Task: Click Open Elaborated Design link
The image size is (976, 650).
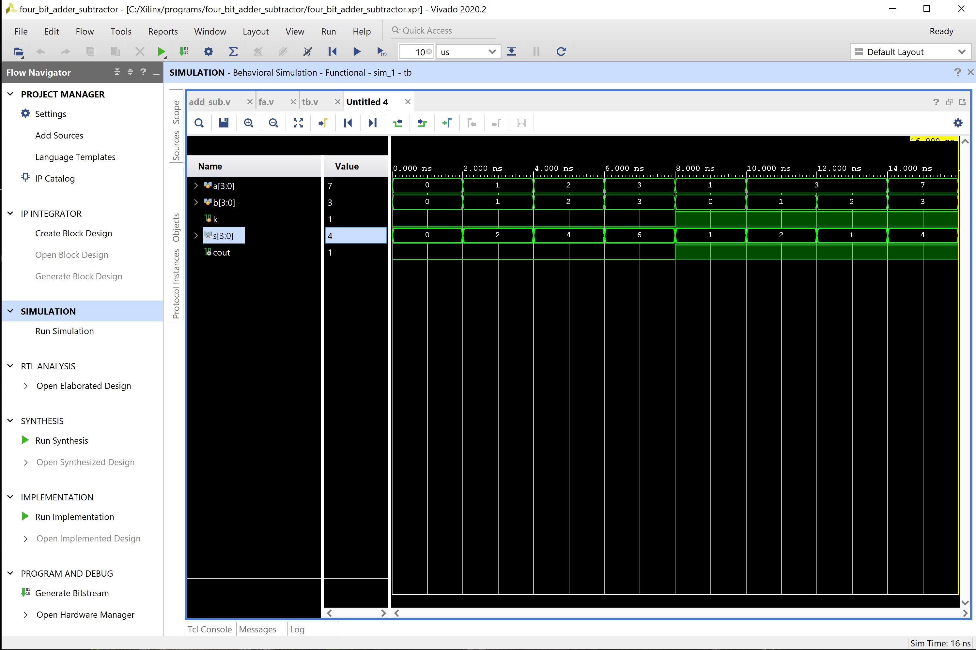Action: [x=84, y=386]
